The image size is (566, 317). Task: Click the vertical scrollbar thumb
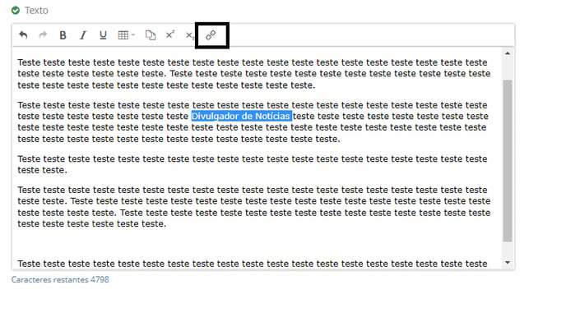click(508, 161)
